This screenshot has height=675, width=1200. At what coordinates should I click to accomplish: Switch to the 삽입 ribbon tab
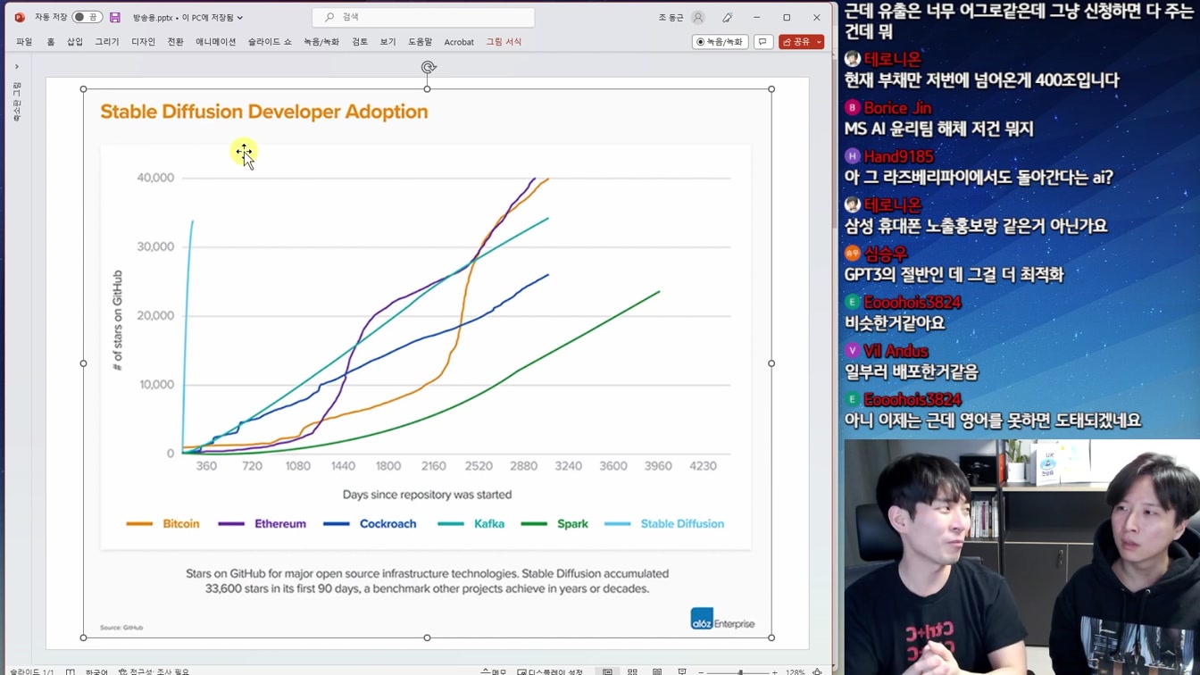pyautogui.click(x=75, y=42)
